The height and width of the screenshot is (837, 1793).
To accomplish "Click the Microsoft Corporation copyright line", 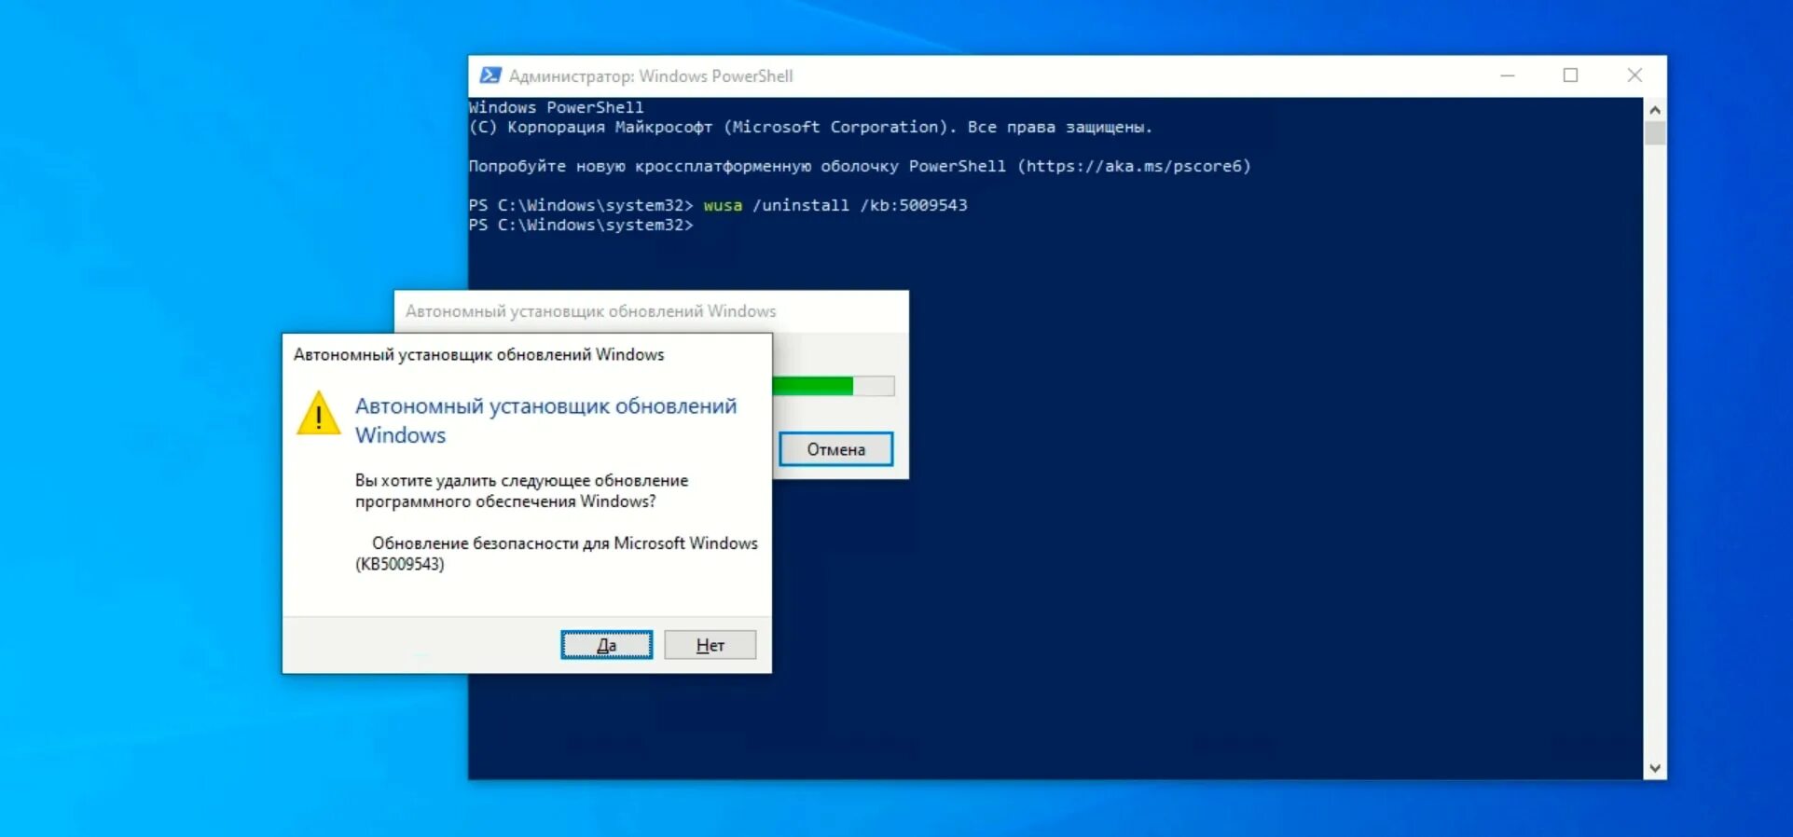I will pyautogui.click(x=810, y=127).
